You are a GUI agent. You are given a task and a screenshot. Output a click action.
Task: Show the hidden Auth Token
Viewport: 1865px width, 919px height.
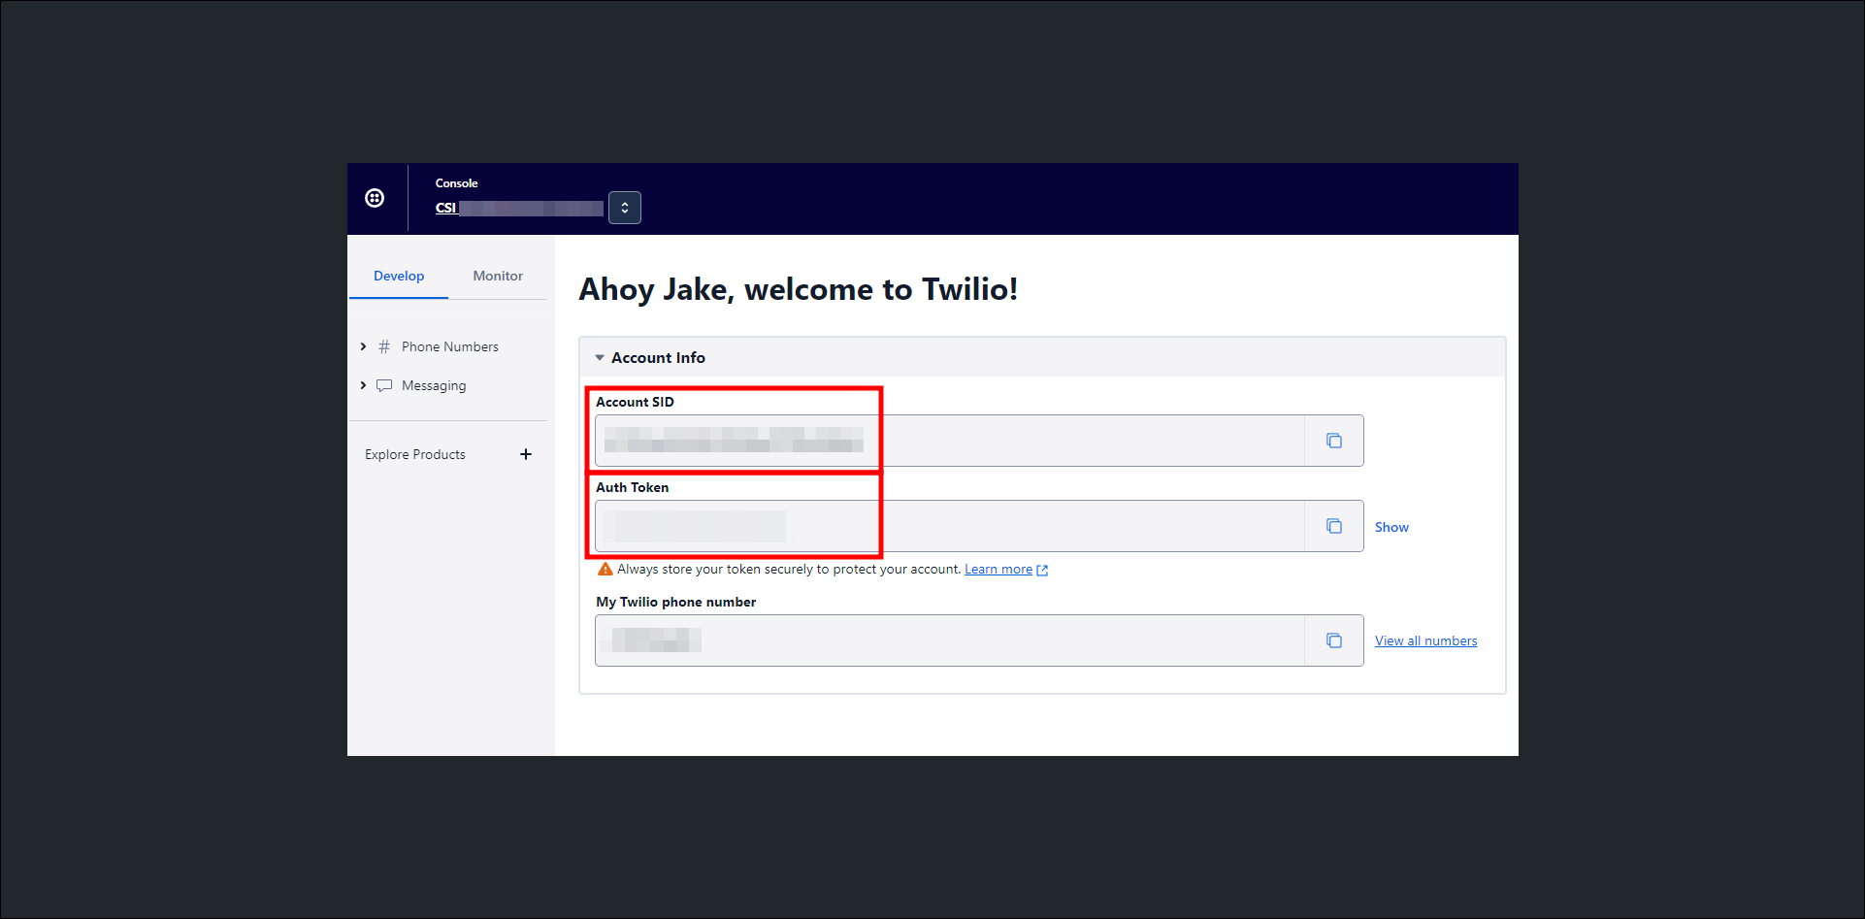click(1391, 527)
